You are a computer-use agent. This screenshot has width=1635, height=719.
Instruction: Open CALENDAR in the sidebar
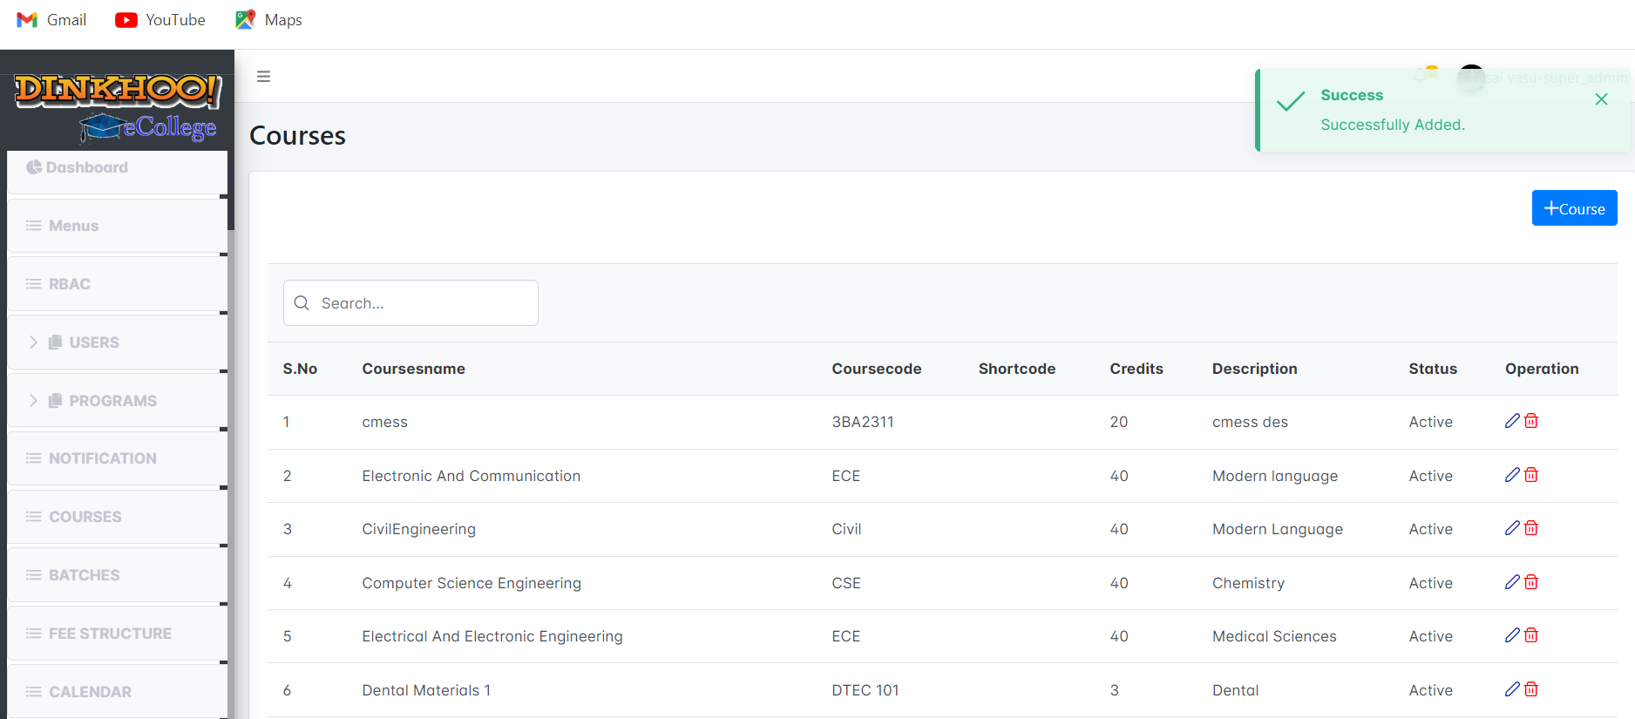pyautogui.click(x=118, y=692)
